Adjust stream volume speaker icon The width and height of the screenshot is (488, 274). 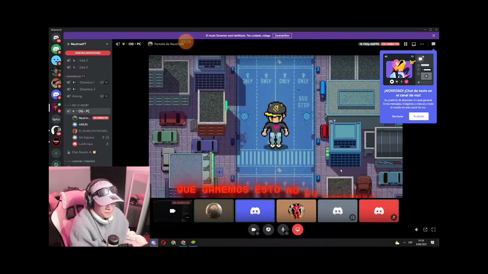coord(417,229)
